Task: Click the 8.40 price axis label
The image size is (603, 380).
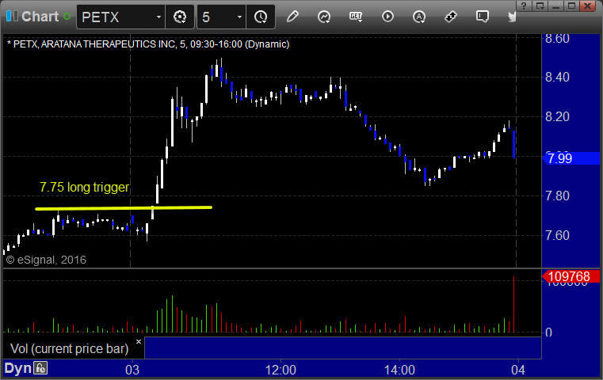Action: point(557,78)
